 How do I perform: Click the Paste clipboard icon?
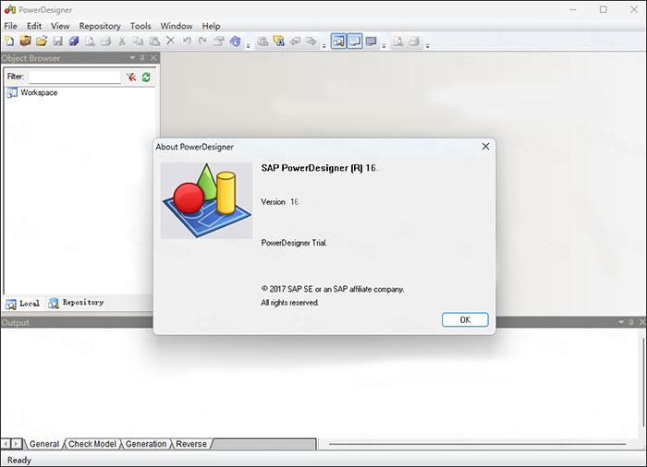(x=154, y=42)
